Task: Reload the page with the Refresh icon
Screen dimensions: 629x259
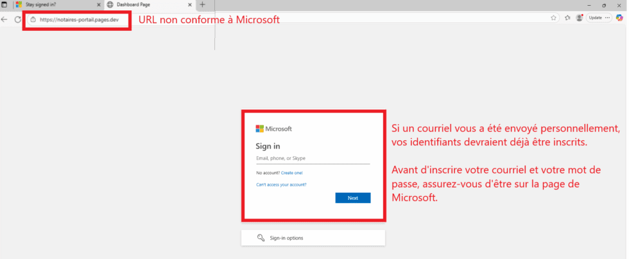Action: pos(18,19)
